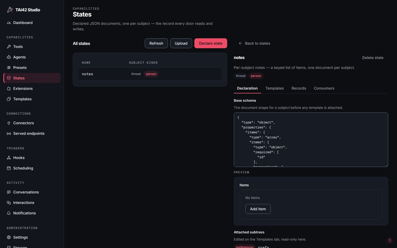The height and width of the screenshot is (248, 397).
Task: Click the Agents robot icon
Action: (9, 57)
